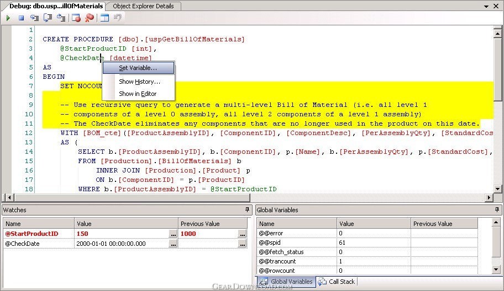Close the active document tab
This screenshot has height=291, width=504.
pyautogui.click(x=496, y=6)
